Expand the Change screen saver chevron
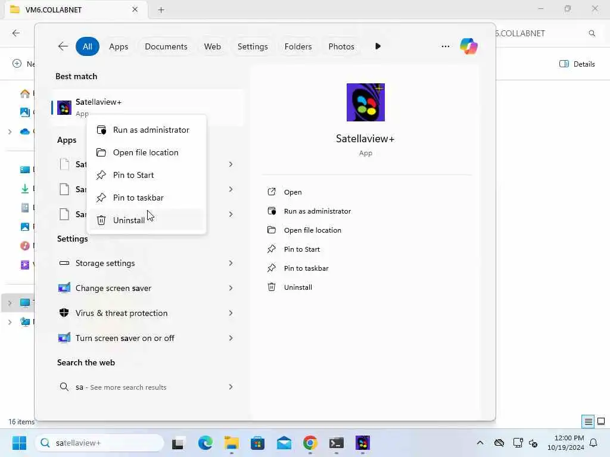Viewport: 610px width, 457px height. pyautogui.click(x=231, y=288)
